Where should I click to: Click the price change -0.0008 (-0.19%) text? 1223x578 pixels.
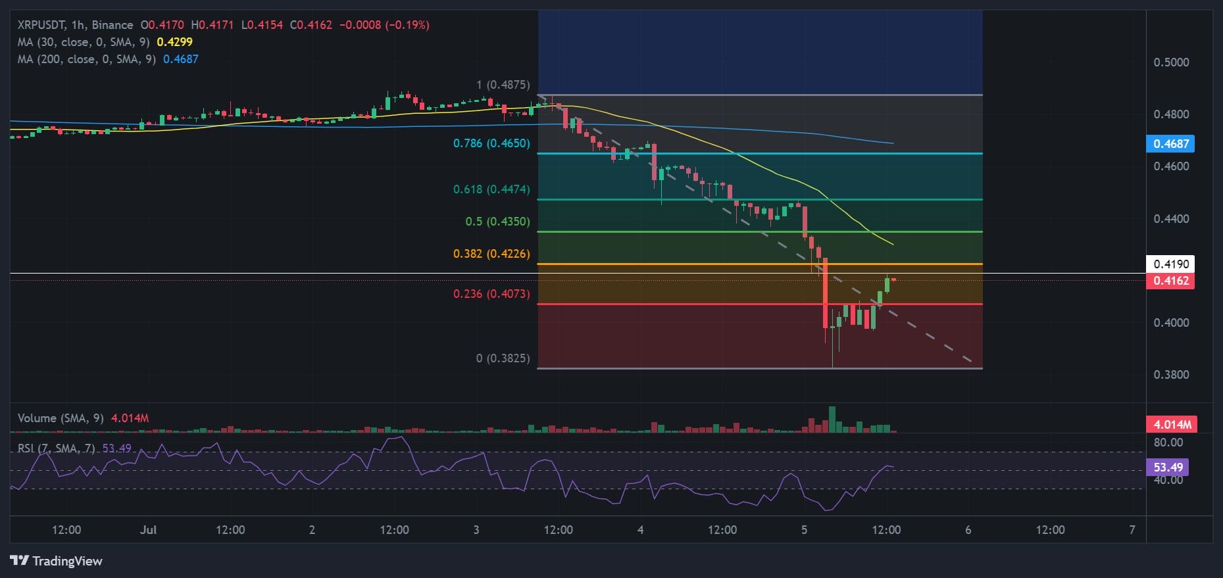[x=384, y=25]
